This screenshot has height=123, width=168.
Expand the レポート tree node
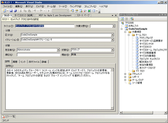click(125, 77)
